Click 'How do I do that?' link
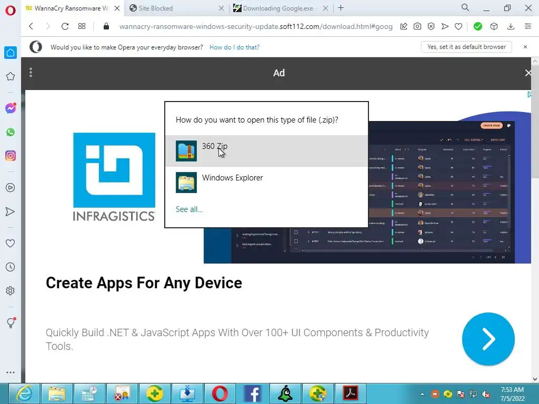This screenshot has width=539, height=404. pos(234,47)
